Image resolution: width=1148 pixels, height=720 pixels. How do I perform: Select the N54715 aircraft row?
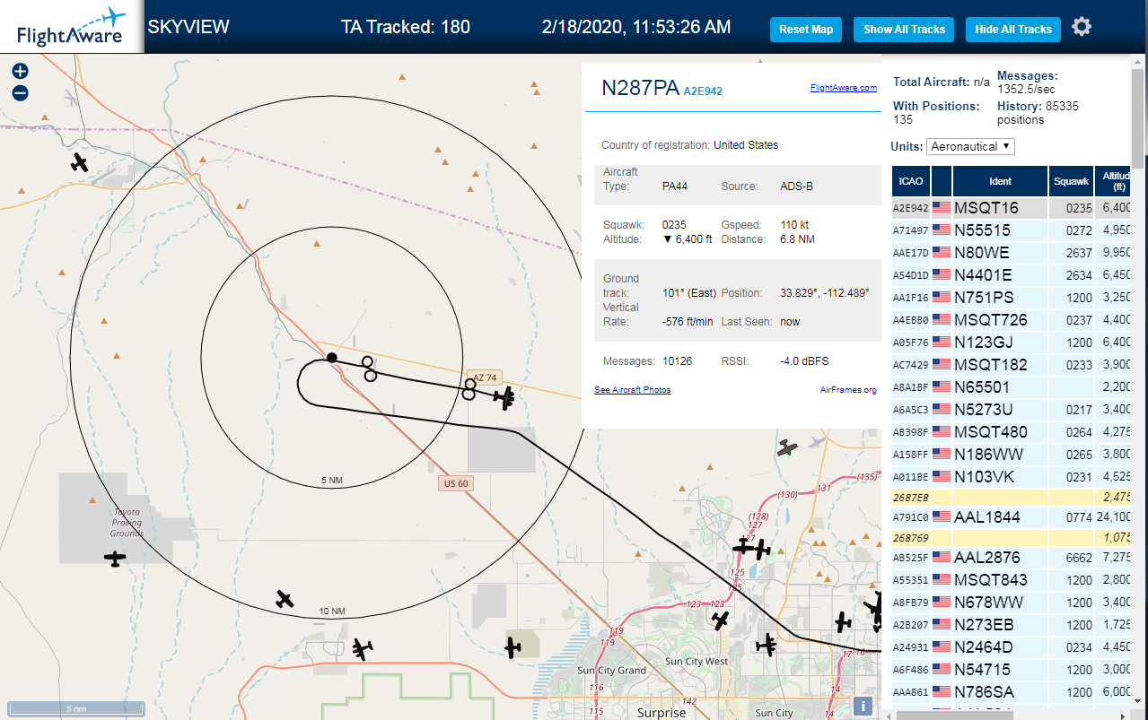tap(1012, 670)
